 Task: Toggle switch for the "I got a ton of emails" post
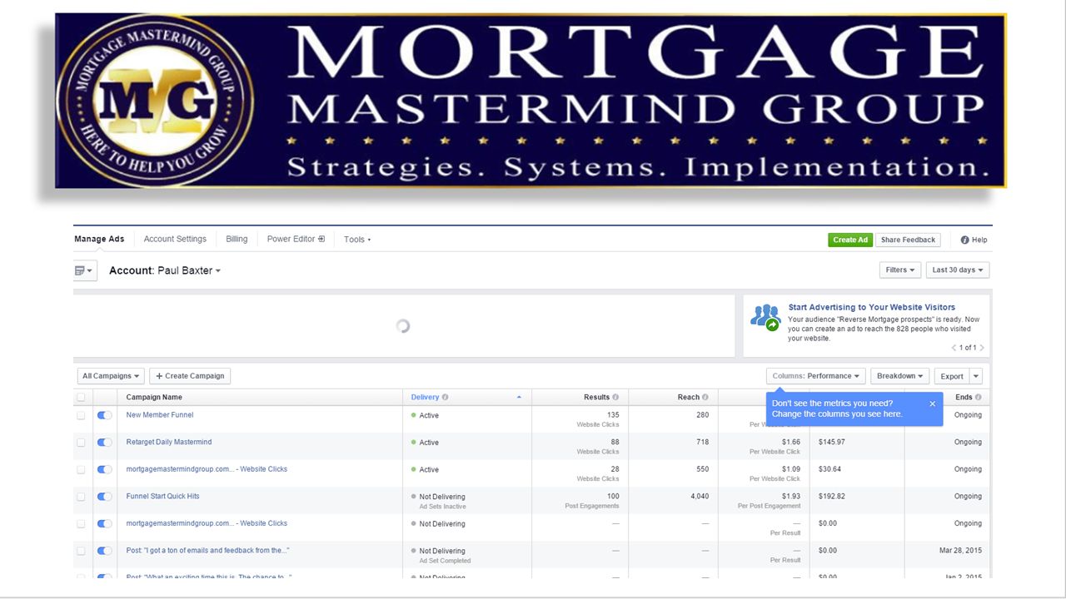pos(105,551)
